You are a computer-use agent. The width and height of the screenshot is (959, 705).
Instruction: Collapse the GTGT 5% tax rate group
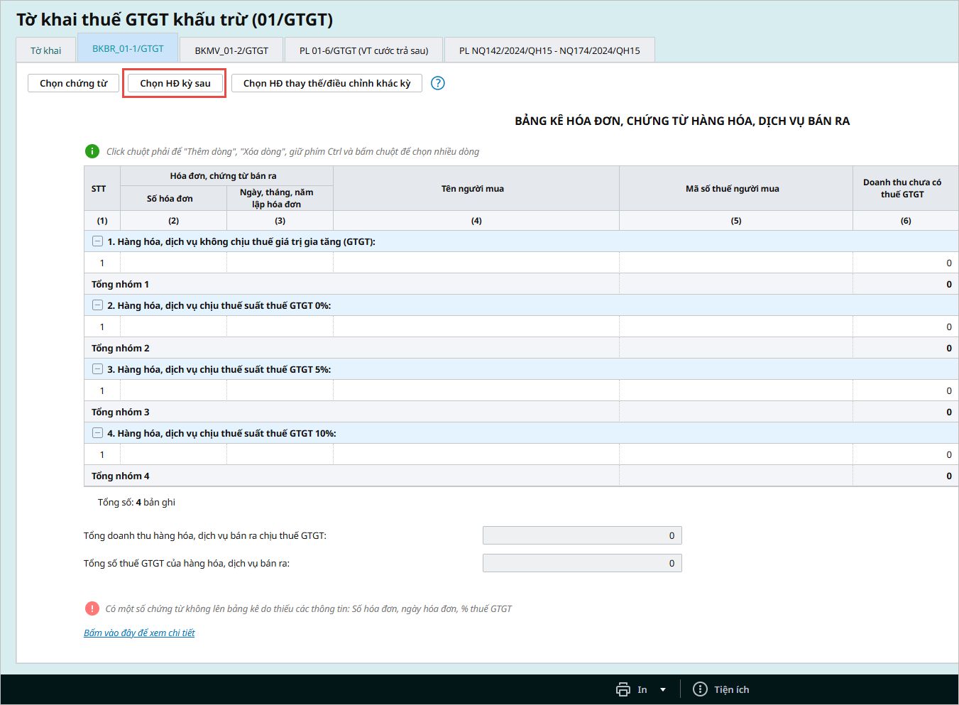(98, 369)
